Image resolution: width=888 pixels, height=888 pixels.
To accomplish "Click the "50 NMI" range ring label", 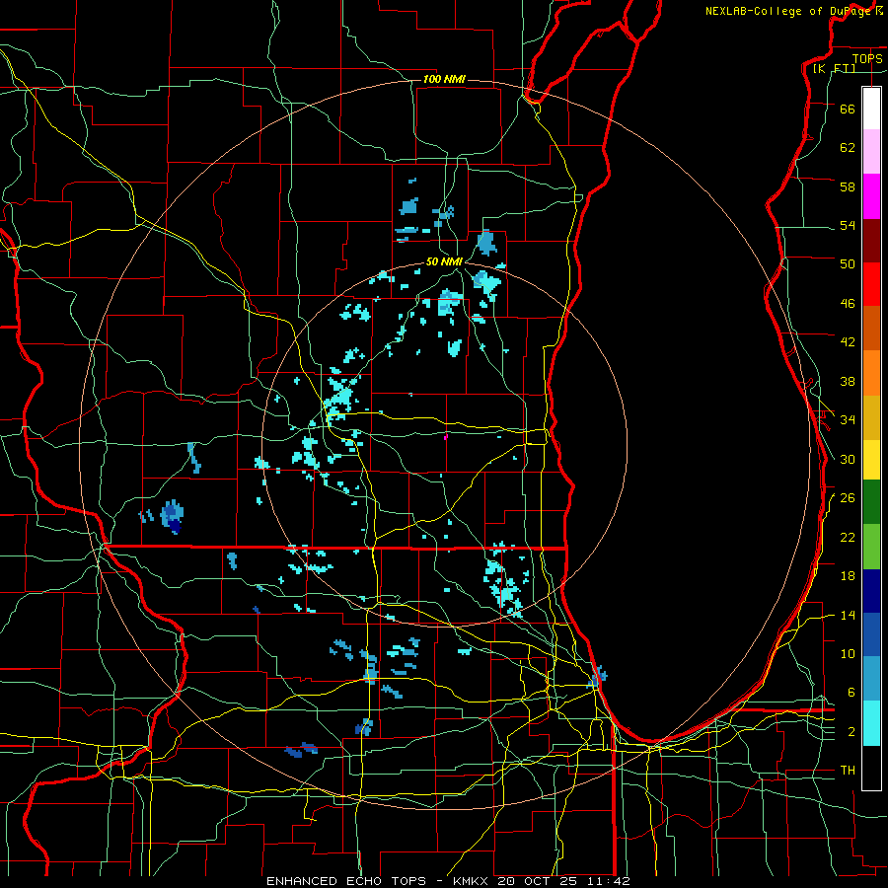I will 445,261.
